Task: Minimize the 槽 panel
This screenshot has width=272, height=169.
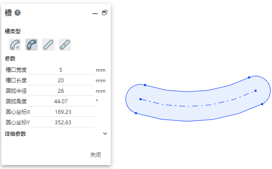Action: 95,13
